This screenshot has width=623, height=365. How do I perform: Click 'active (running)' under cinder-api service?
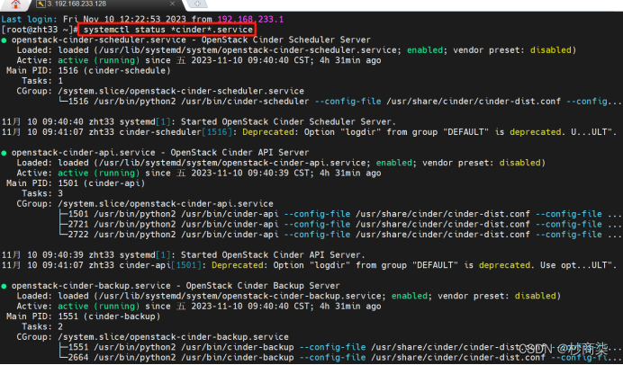pos(98,173)
